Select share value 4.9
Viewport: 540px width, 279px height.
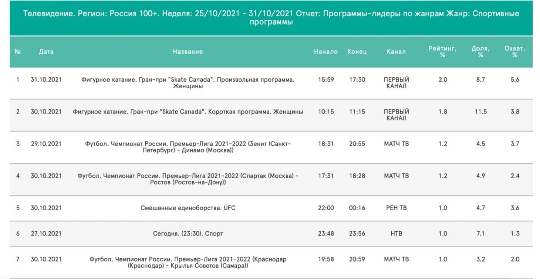click(x=480, y=176)
